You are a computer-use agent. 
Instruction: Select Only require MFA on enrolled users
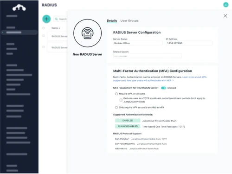click(116, 108)
